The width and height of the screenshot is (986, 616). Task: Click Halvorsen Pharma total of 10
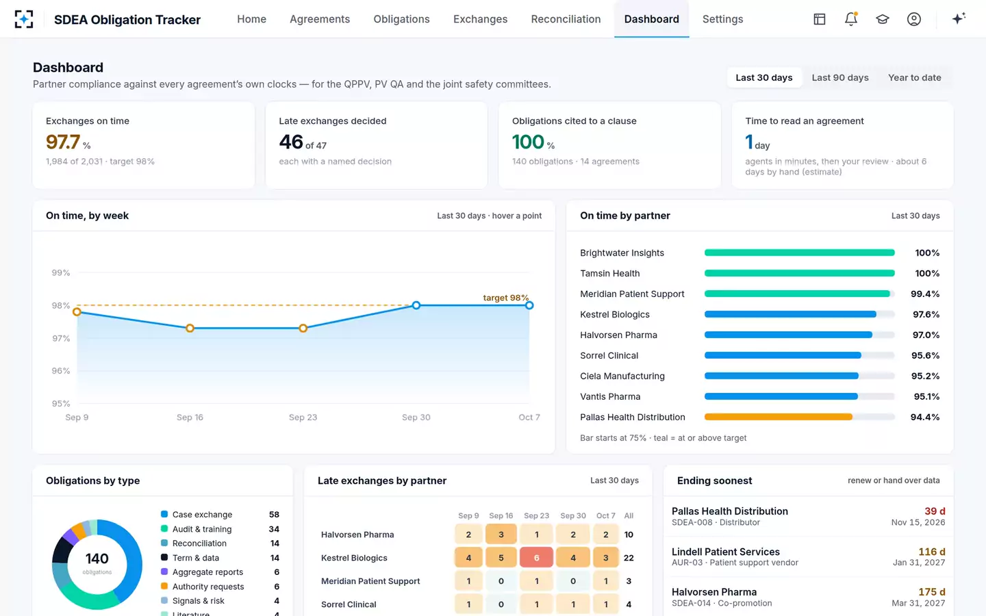pyautogui.click(x=629, y=535)
